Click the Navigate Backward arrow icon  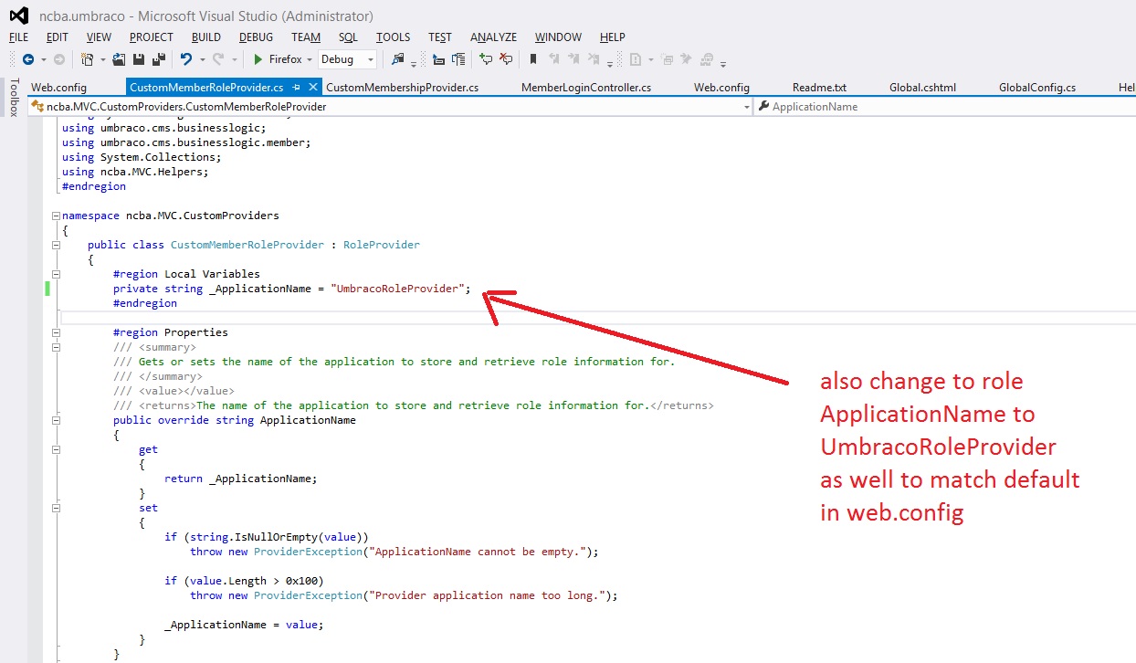pos(28,59)
